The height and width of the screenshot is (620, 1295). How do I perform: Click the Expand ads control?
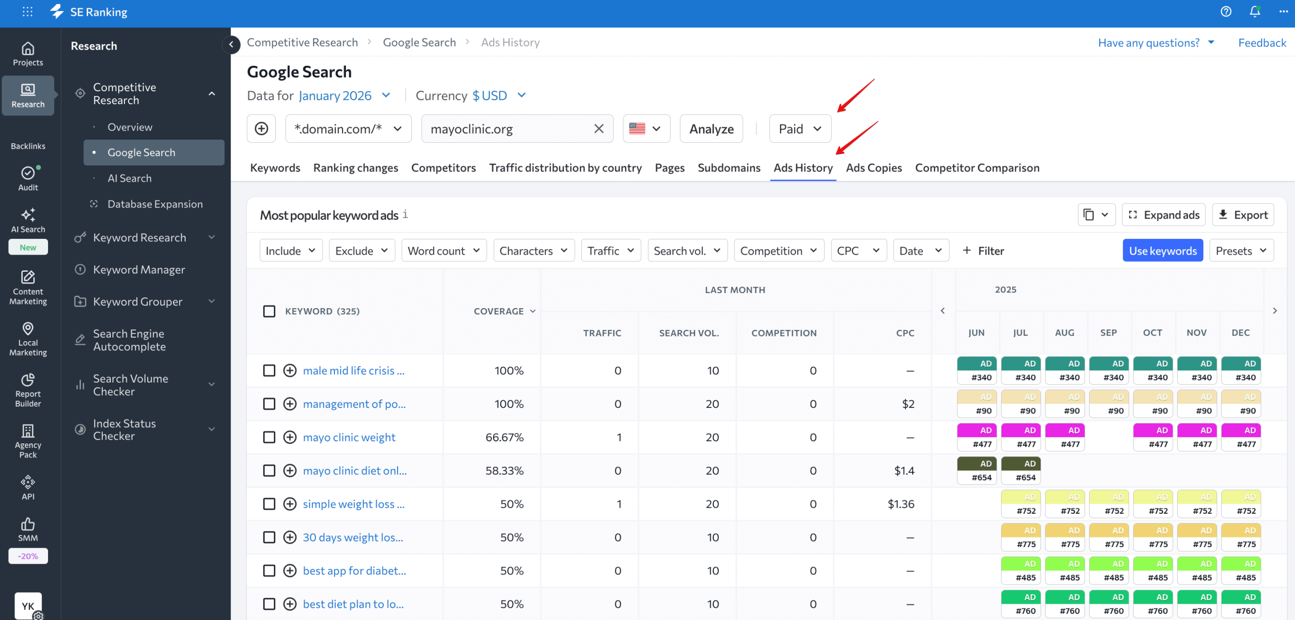click(1163, 215)
